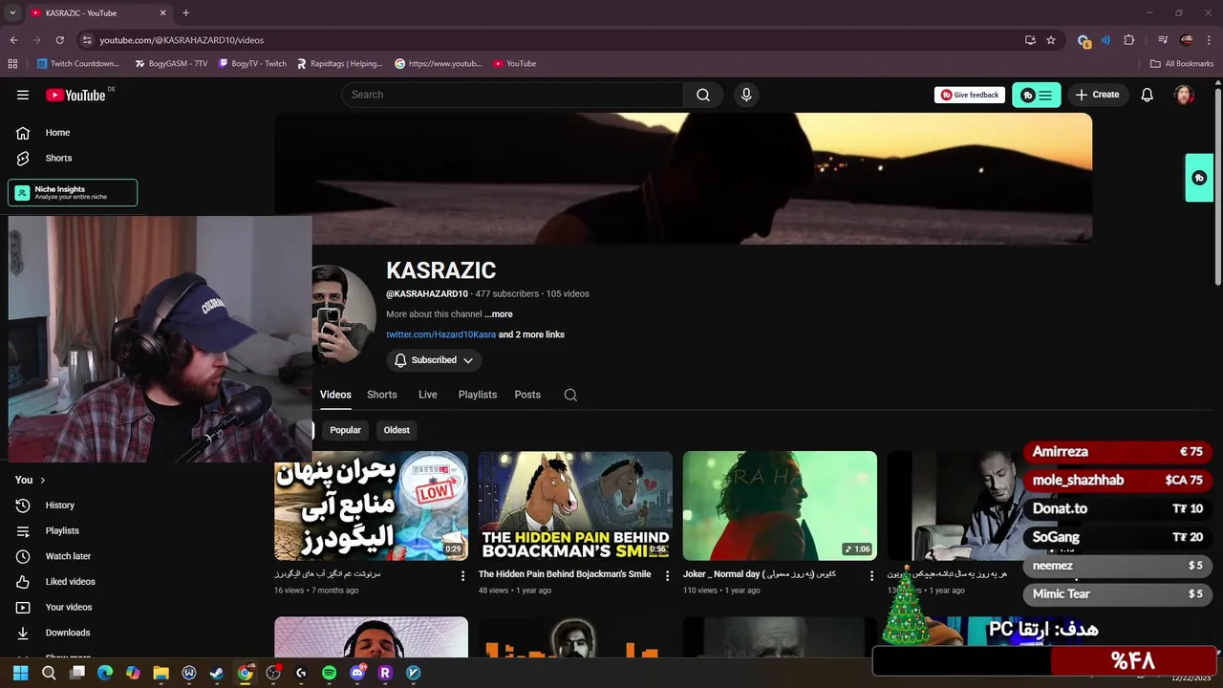Open Niche Insights panel

click(73, 192)
